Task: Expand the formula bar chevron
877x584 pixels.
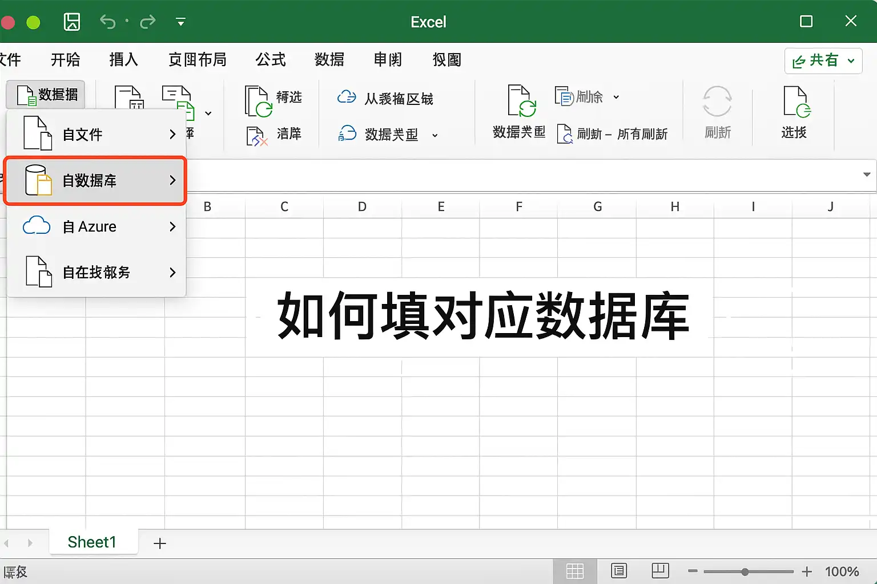Action: click(867, 175)
